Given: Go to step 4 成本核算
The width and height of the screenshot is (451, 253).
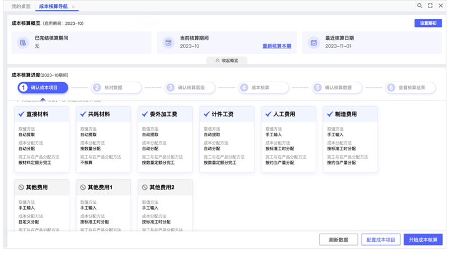Looking at the screenshot, I should pos(263,87).
